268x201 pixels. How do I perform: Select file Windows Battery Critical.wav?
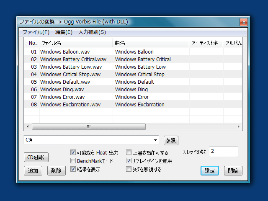(x=73, y=59)
